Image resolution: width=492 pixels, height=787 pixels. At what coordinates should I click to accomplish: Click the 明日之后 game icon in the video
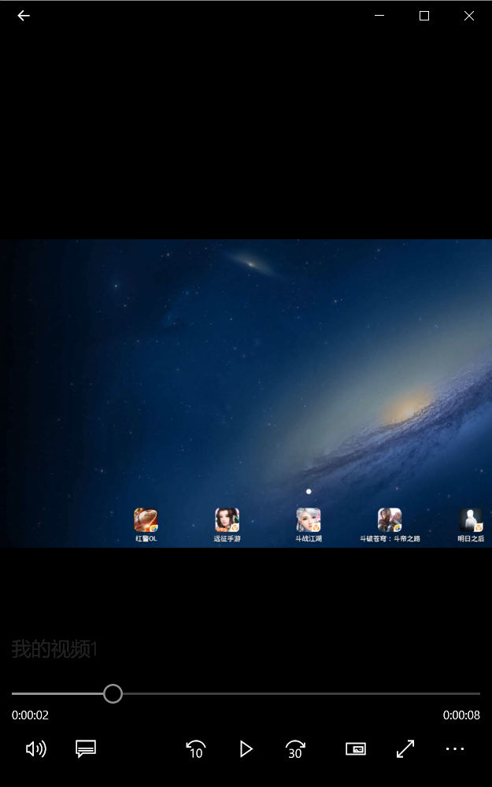click(x=471, y=520)
